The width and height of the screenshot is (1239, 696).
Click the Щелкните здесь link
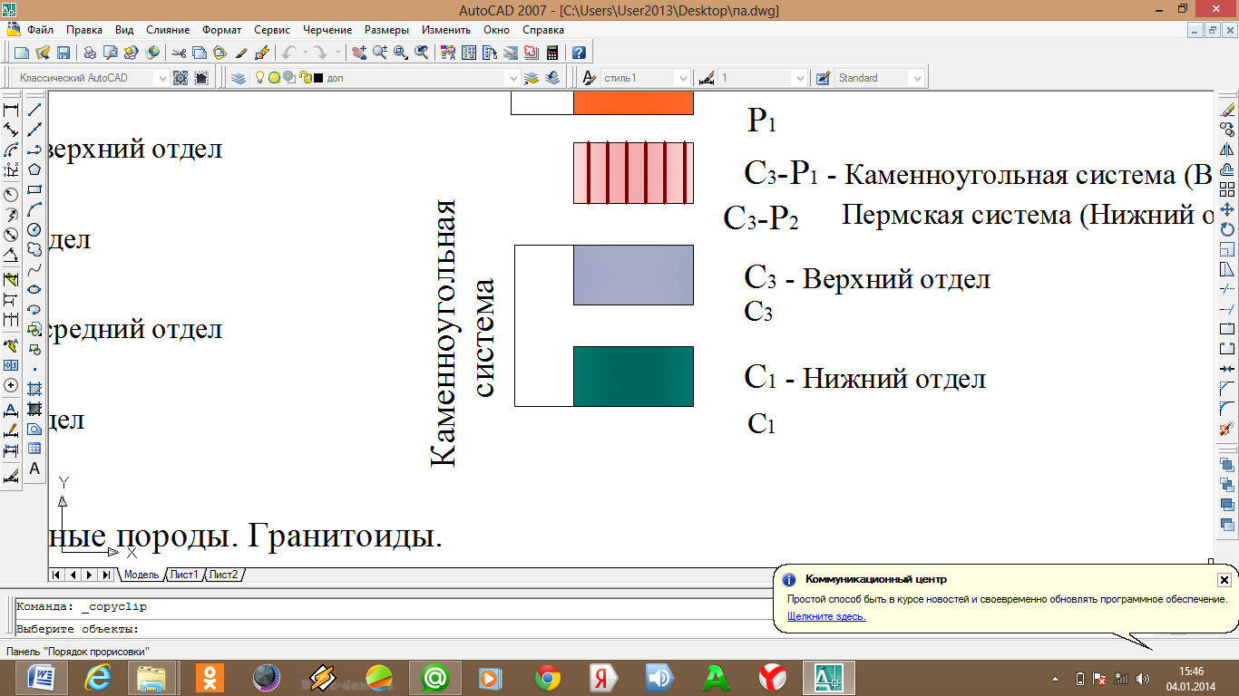coord(826,616)
